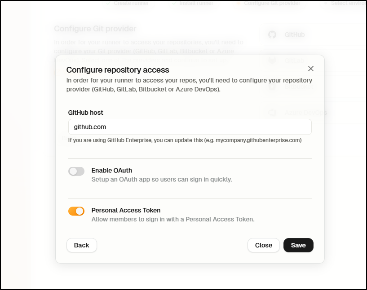Open the Install runner step

pyautogui.click(x=194, y=3)
